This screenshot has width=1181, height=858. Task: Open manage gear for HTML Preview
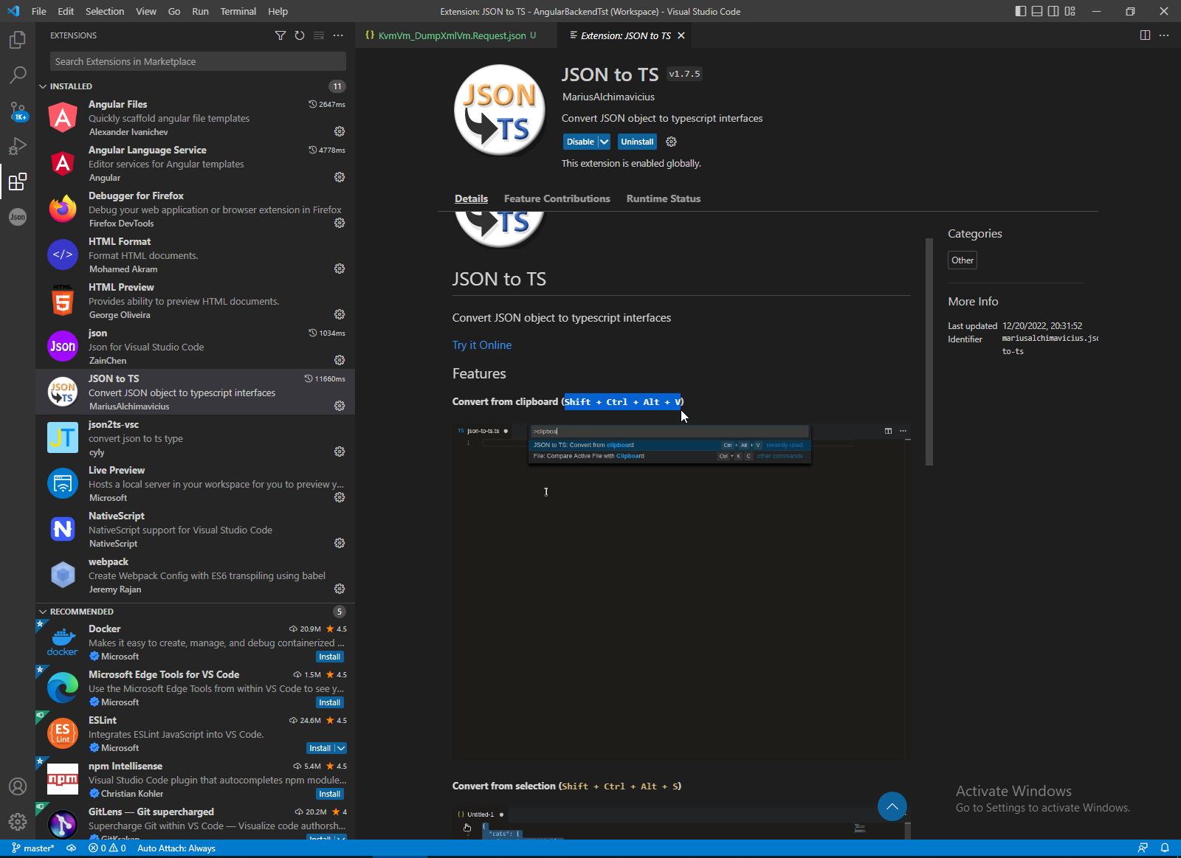coord(340,314)
